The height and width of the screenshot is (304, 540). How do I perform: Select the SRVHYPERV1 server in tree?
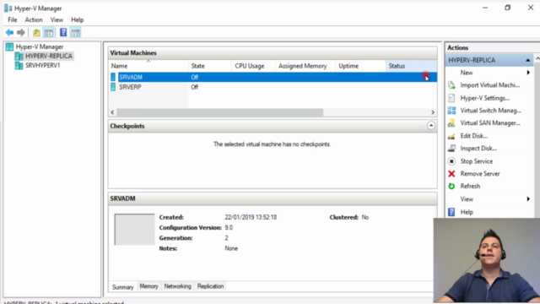tap(43, 66)
